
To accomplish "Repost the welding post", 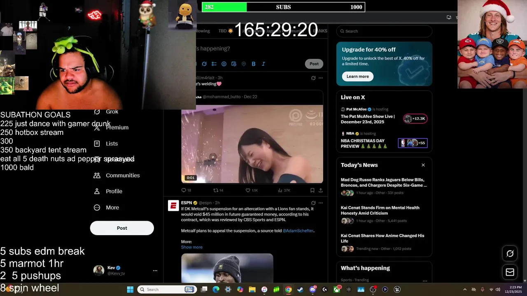I will pyautogui.click(x=218, y=190).
